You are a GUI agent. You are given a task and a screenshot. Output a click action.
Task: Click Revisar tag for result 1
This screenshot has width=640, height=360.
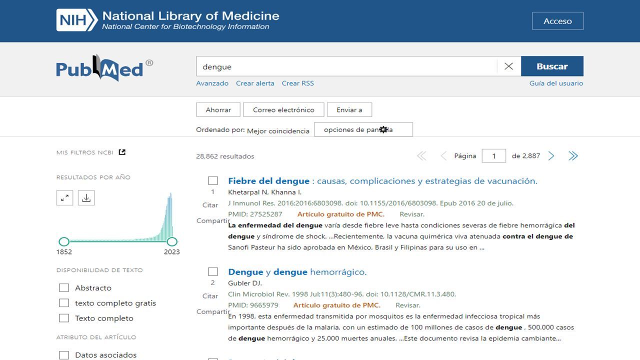pos(412,214)
